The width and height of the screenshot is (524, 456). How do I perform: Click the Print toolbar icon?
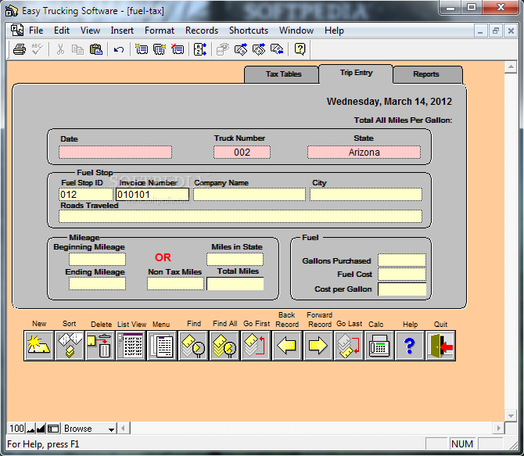20,49
